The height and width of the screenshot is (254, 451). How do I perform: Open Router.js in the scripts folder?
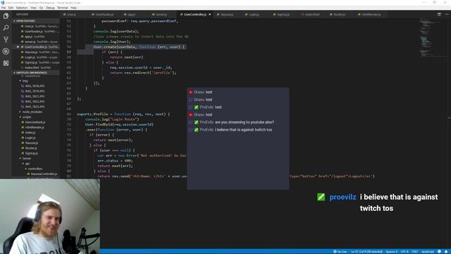pyautogui.click(x=32, y=148)
